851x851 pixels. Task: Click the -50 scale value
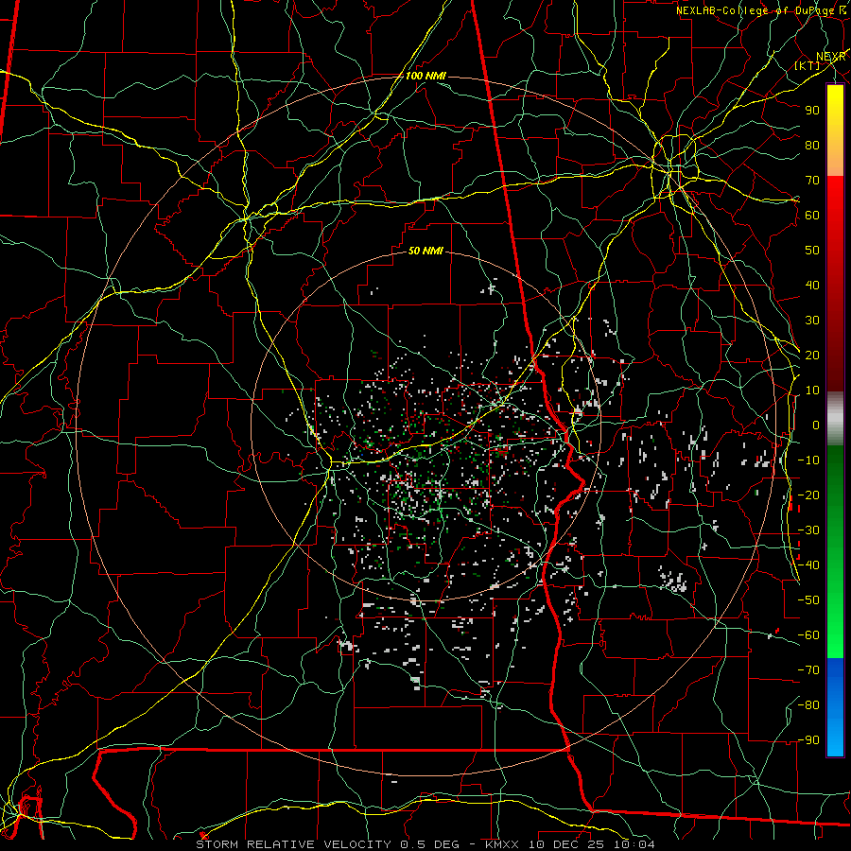pos(808,600)
